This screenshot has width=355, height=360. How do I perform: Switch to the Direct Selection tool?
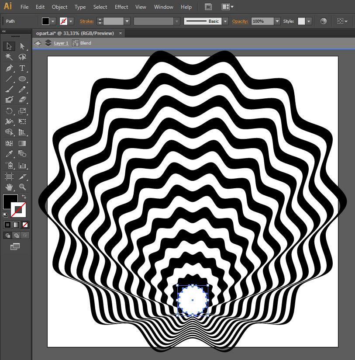coord(22,46)
